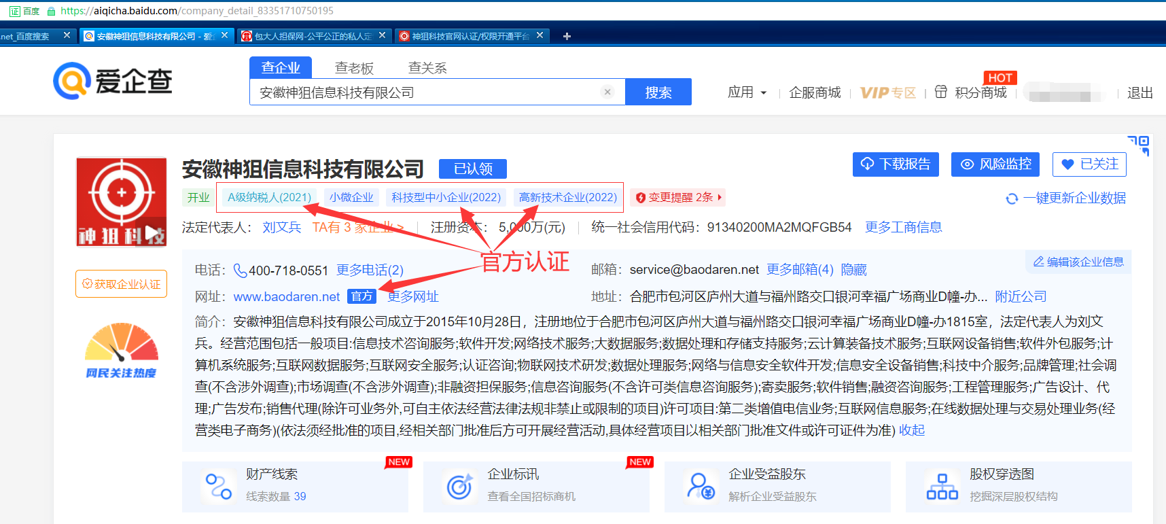1166x524 pixels.
Task: Click the 爱企查 logo icon
Action: click(72, 81)
